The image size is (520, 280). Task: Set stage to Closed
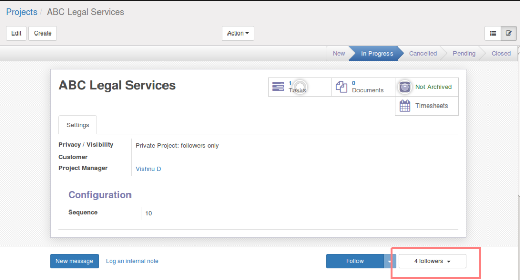click(x=501, y=53)
